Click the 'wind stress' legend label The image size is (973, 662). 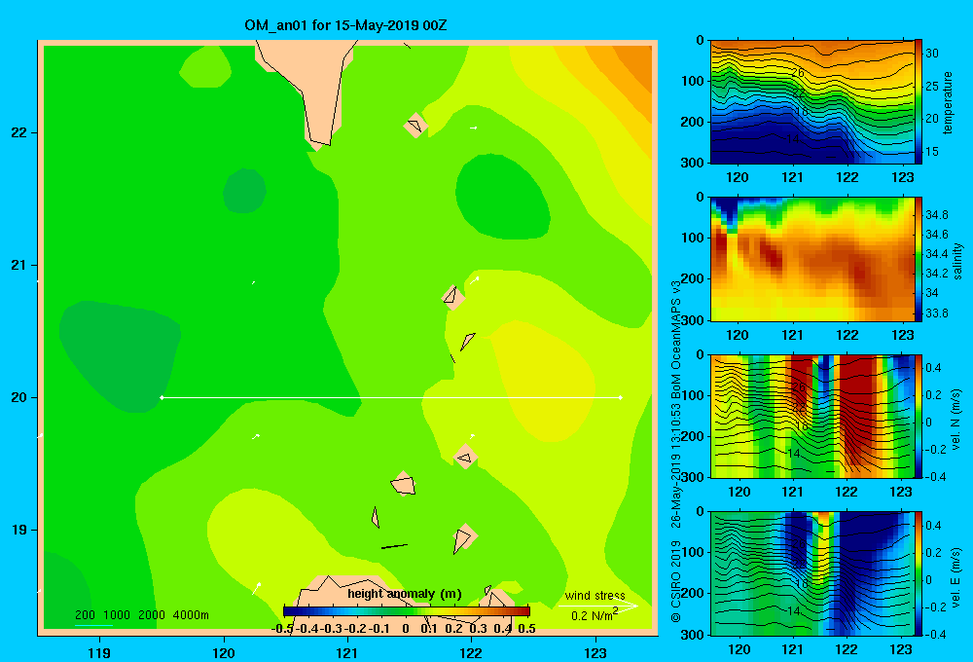click(x=595, y=595)
